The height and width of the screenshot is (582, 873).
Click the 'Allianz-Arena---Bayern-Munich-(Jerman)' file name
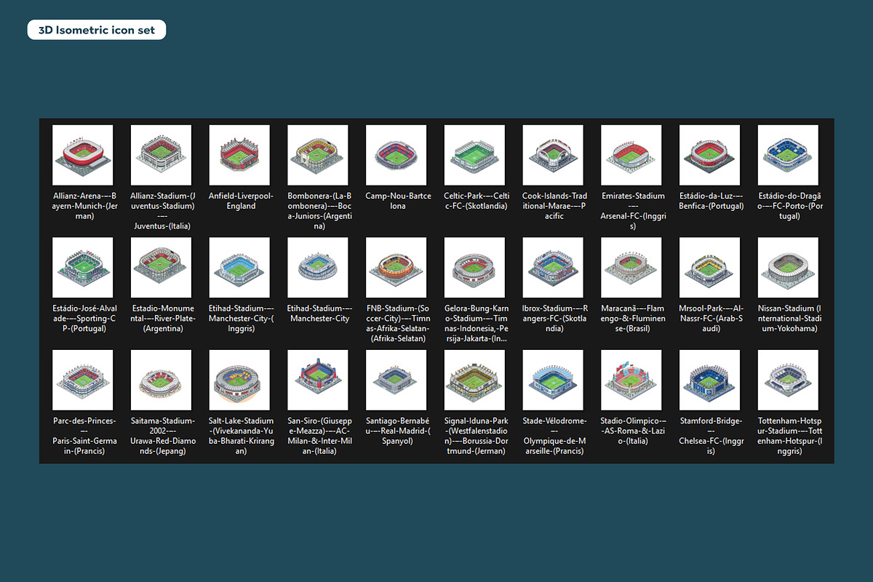83,206
